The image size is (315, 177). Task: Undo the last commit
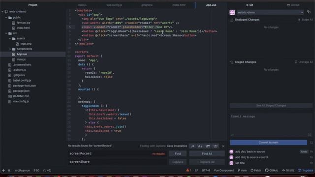pyautogui.click(x=304, y=151)
